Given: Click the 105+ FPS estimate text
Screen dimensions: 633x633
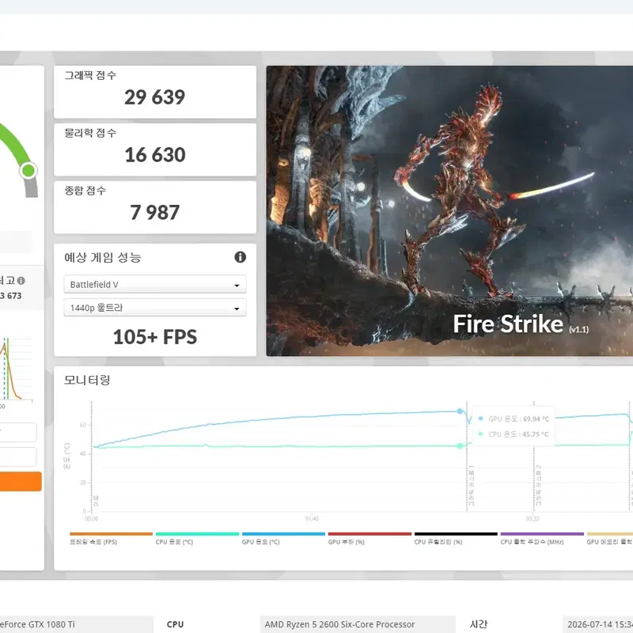Looking at the screenshot, I should click(x=155, y=337).
